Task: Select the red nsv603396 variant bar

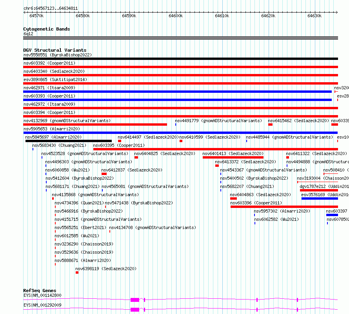Action: [284, 207]
